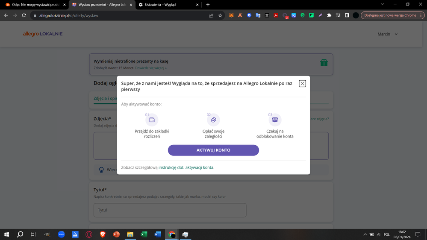
Task: Close the Odp.: Nie mogę wystawić tab
Action: coord(65,5)
